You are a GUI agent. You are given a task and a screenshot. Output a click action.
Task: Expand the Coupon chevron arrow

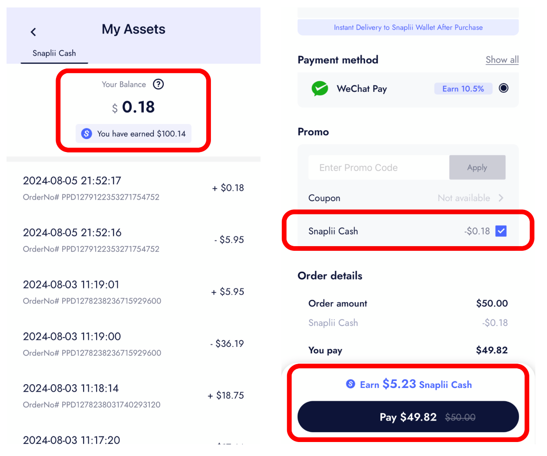pos(501,198)
